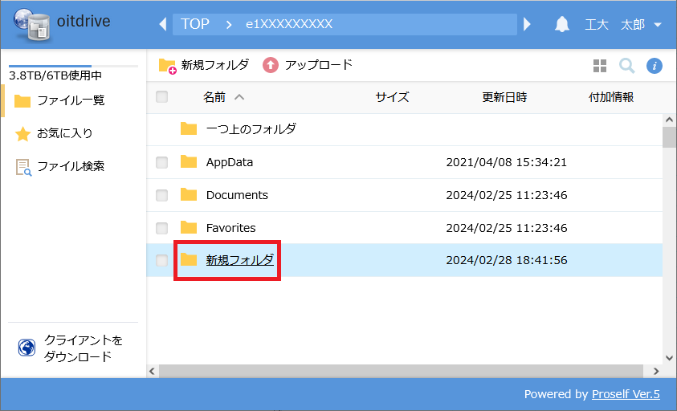Screen dimensions: 677x411
Task: Switch to thumbnail grid view
Action: click(x=600, y=66)
